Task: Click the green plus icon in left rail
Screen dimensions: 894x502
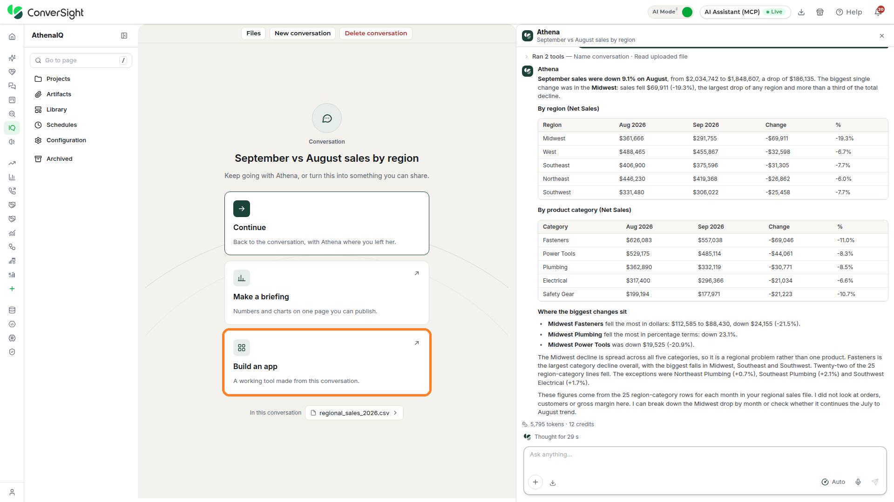Action: [x=12, y=289]
